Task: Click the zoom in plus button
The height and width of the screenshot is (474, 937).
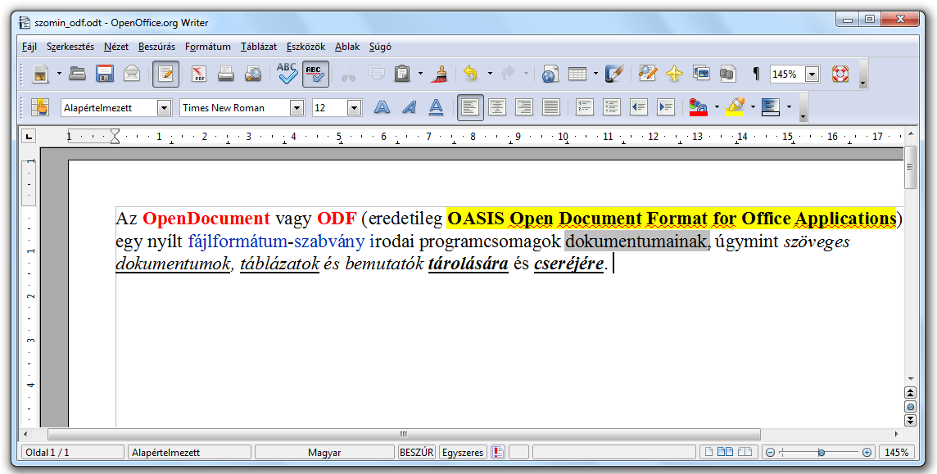Action: 867,453
